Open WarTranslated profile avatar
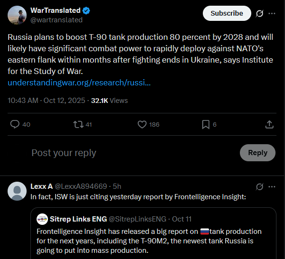This screenshot has height=259, width=285. pos(17,15)
